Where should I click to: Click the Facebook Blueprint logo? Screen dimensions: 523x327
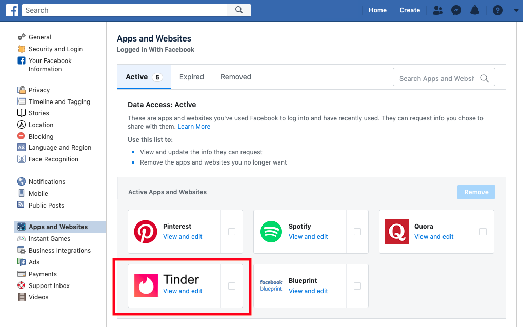coord(271,285)
